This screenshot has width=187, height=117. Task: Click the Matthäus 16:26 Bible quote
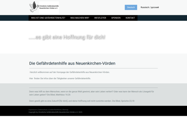91,93
